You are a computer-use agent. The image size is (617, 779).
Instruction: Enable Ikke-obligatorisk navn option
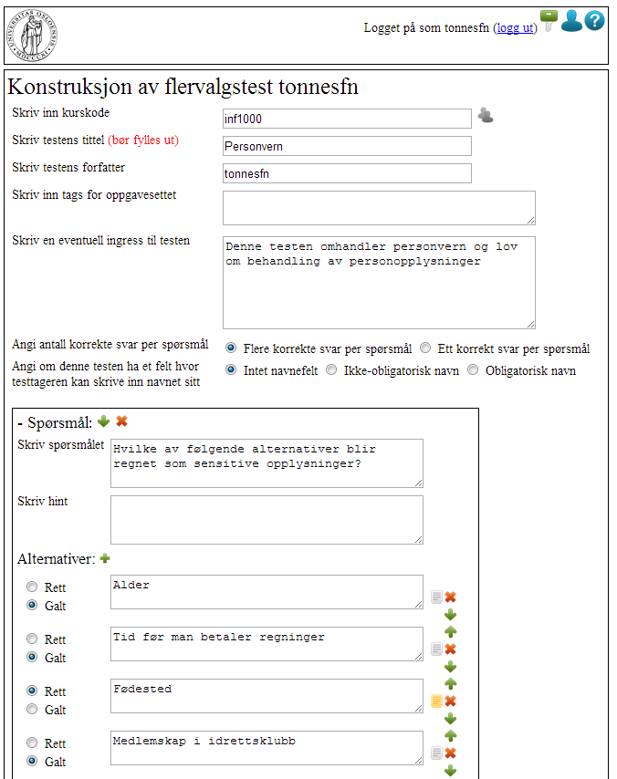tap(330, 369)
